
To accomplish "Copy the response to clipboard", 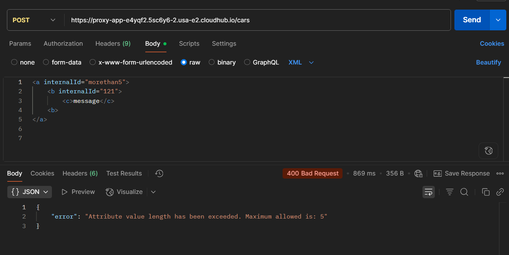I will 486,192.
